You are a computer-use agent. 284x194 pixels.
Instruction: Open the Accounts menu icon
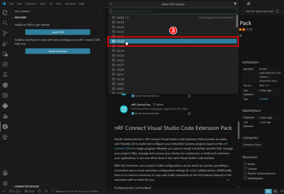coord(5,173)
